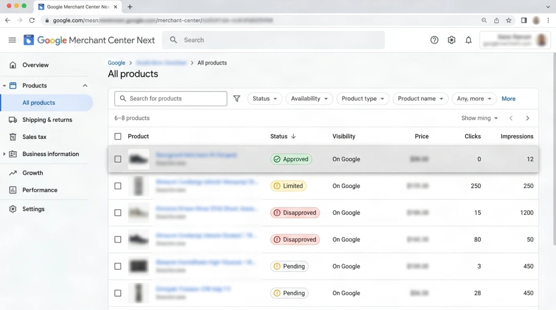Open a new browser tab
Viewport: 556px width, 310px height.
click(130, 7)
